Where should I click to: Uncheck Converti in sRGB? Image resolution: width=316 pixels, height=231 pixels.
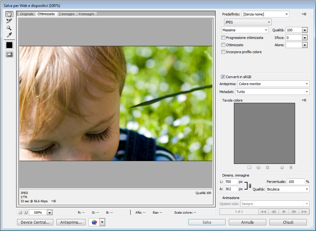223,77
